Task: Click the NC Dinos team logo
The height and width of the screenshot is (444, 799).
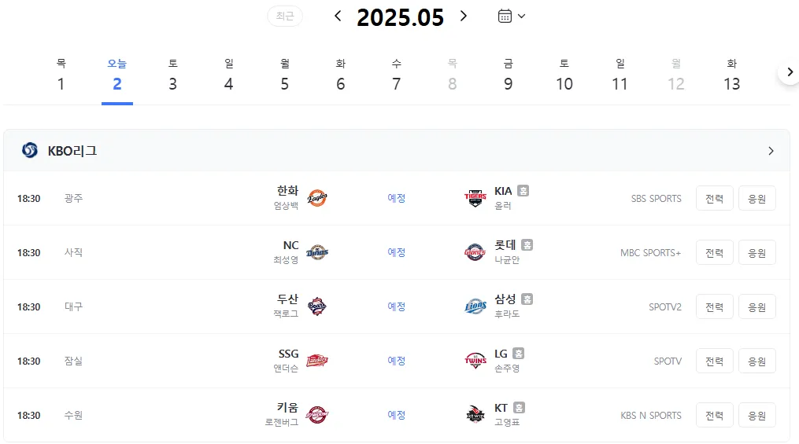Action: (x=317, y=252)
